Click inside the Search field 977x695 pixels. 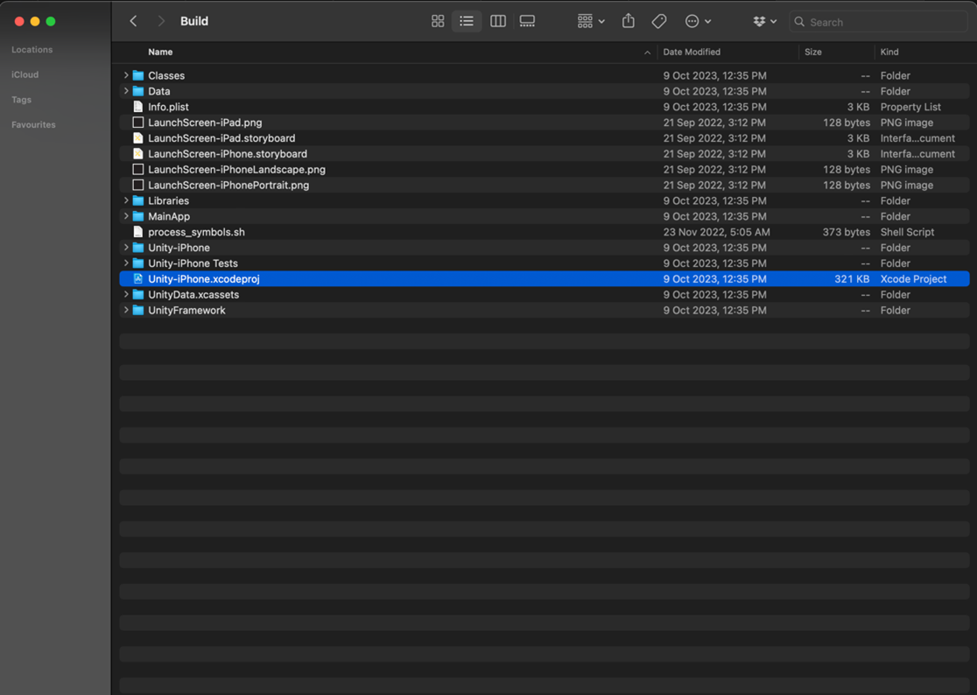point(875,21)
